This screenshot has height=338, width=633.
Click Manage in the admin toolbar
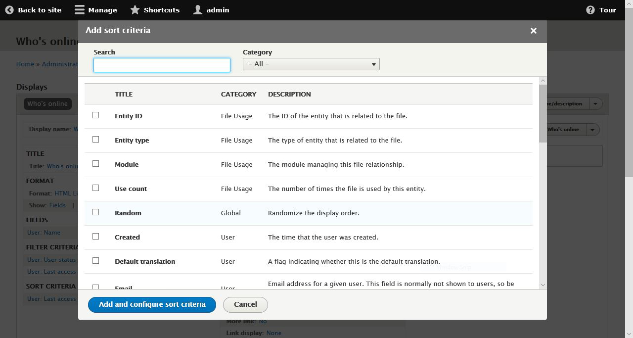[102, 9]
